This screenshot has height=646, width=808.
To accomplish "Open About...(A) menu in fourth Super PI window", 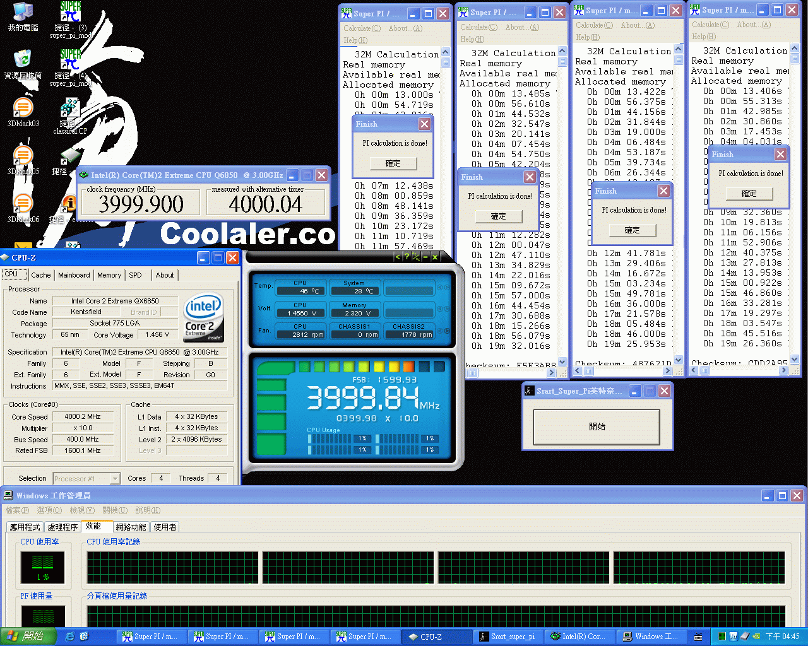I will point(753,25).
